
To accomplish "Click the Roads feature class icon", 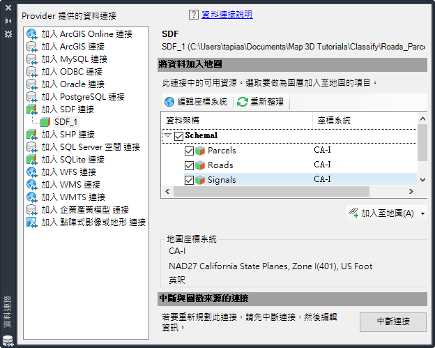I will [200, 165].
